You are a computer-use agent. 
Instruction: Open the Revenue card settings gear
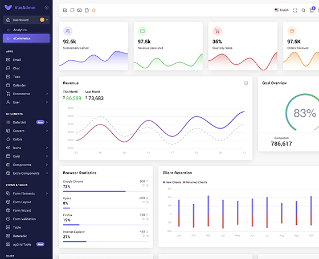coord(246,83)
